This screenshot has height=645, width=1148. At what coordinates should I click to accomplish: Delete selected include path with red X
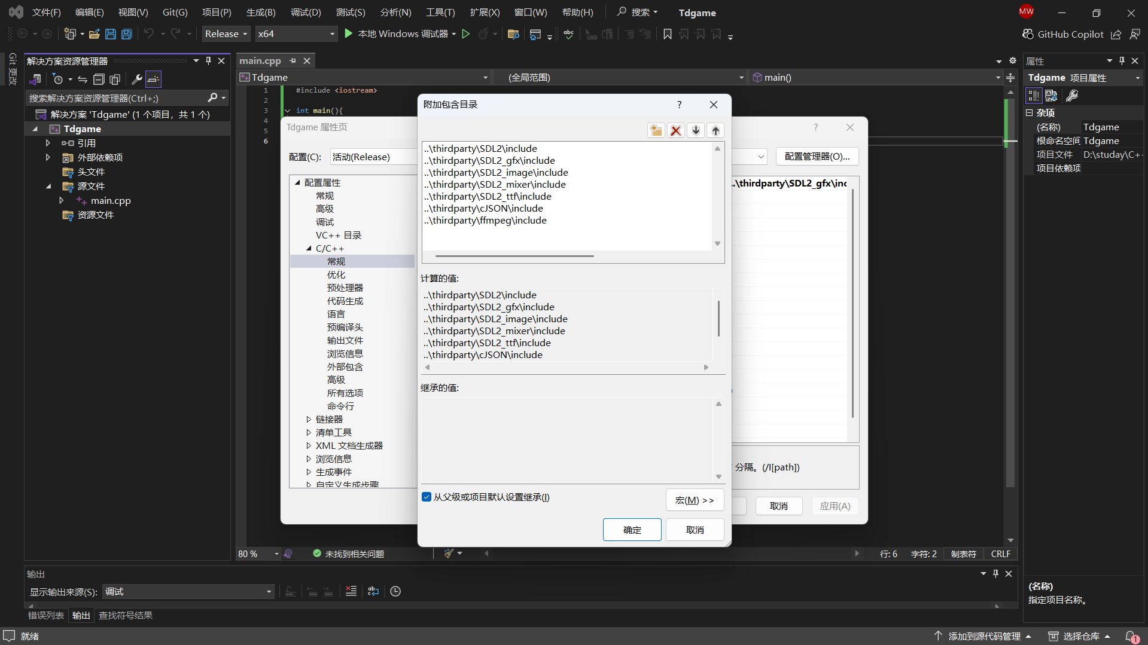click(676, 131)
